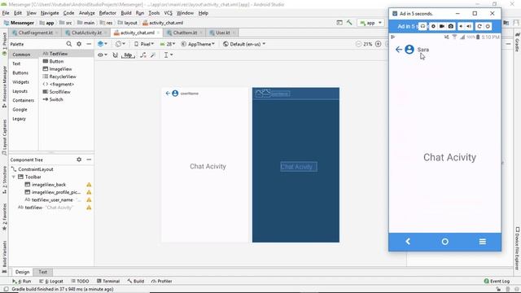
Task: Zoom in the design surface
Action: click(x=378, y=44)
